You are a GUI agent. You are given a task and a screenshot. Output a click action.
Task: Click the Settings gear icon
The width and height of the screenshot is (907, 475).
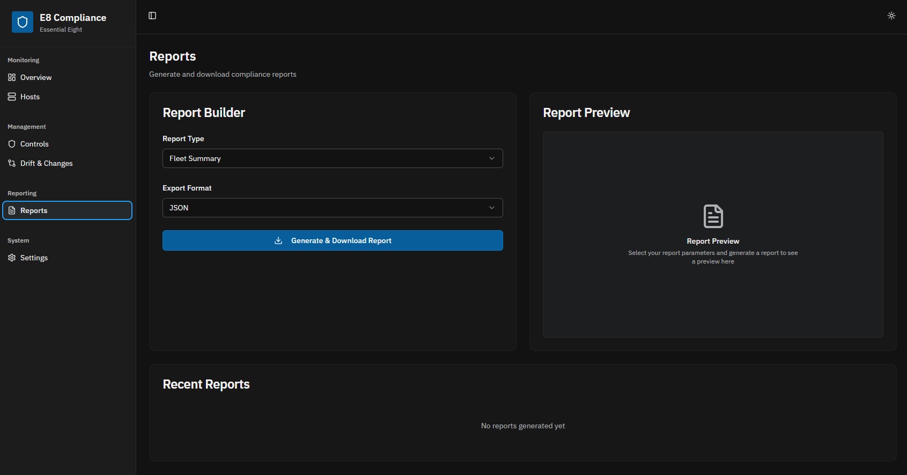[x=12, y=258]
